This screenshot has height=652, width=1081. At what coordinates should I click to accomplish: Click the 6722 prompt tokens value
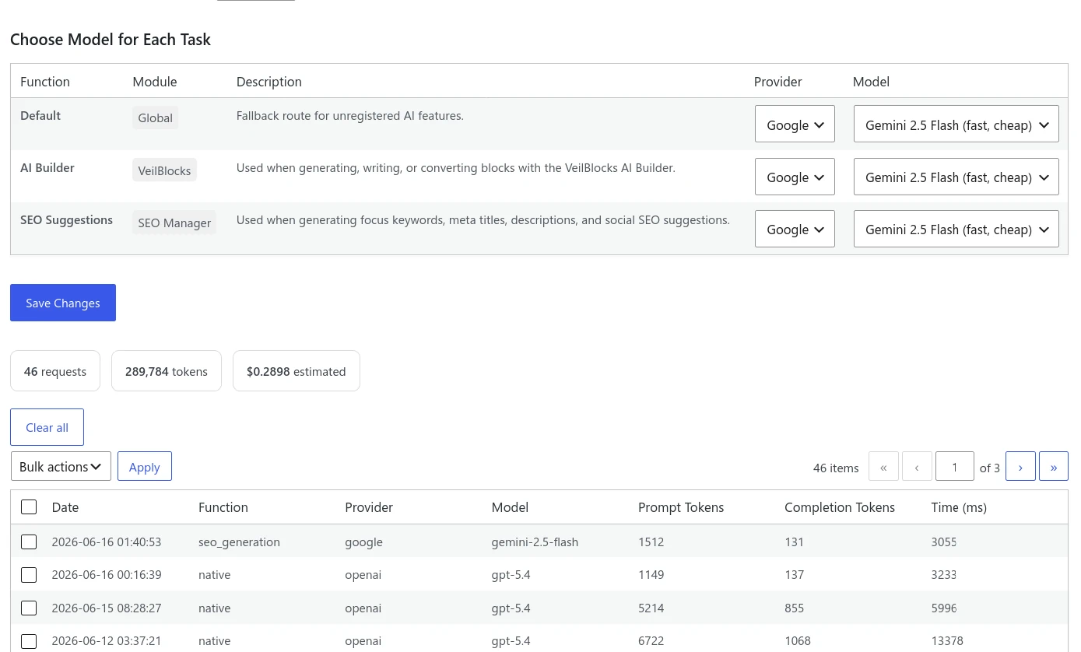(x=651, y=641)
